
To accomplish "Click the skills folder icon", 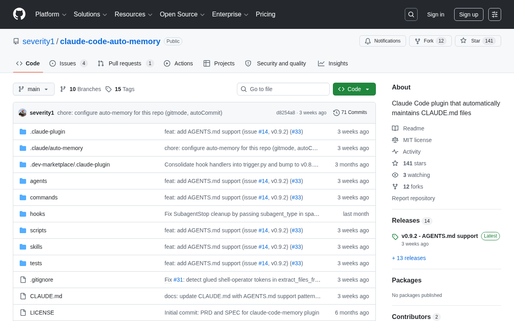I will (23, 247).
